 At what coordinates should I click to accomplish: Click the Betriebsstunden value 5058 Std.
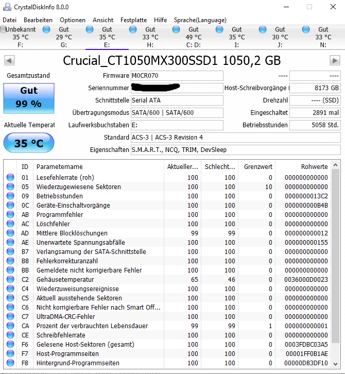pos(315,125)
